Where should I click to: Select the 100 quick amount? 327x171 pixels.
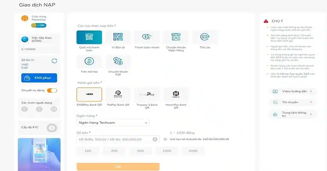click(88, 151)
